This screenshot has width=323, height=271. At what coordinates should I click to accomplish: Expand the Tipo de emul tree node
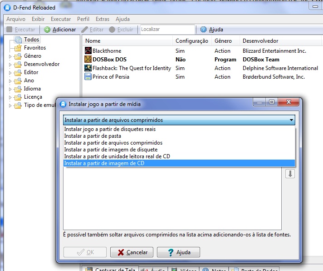click(x=10, y=105)
